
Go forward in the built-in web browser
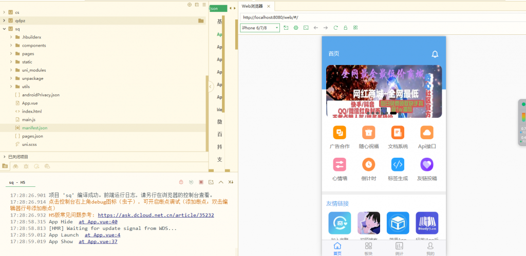pos(325,28)
